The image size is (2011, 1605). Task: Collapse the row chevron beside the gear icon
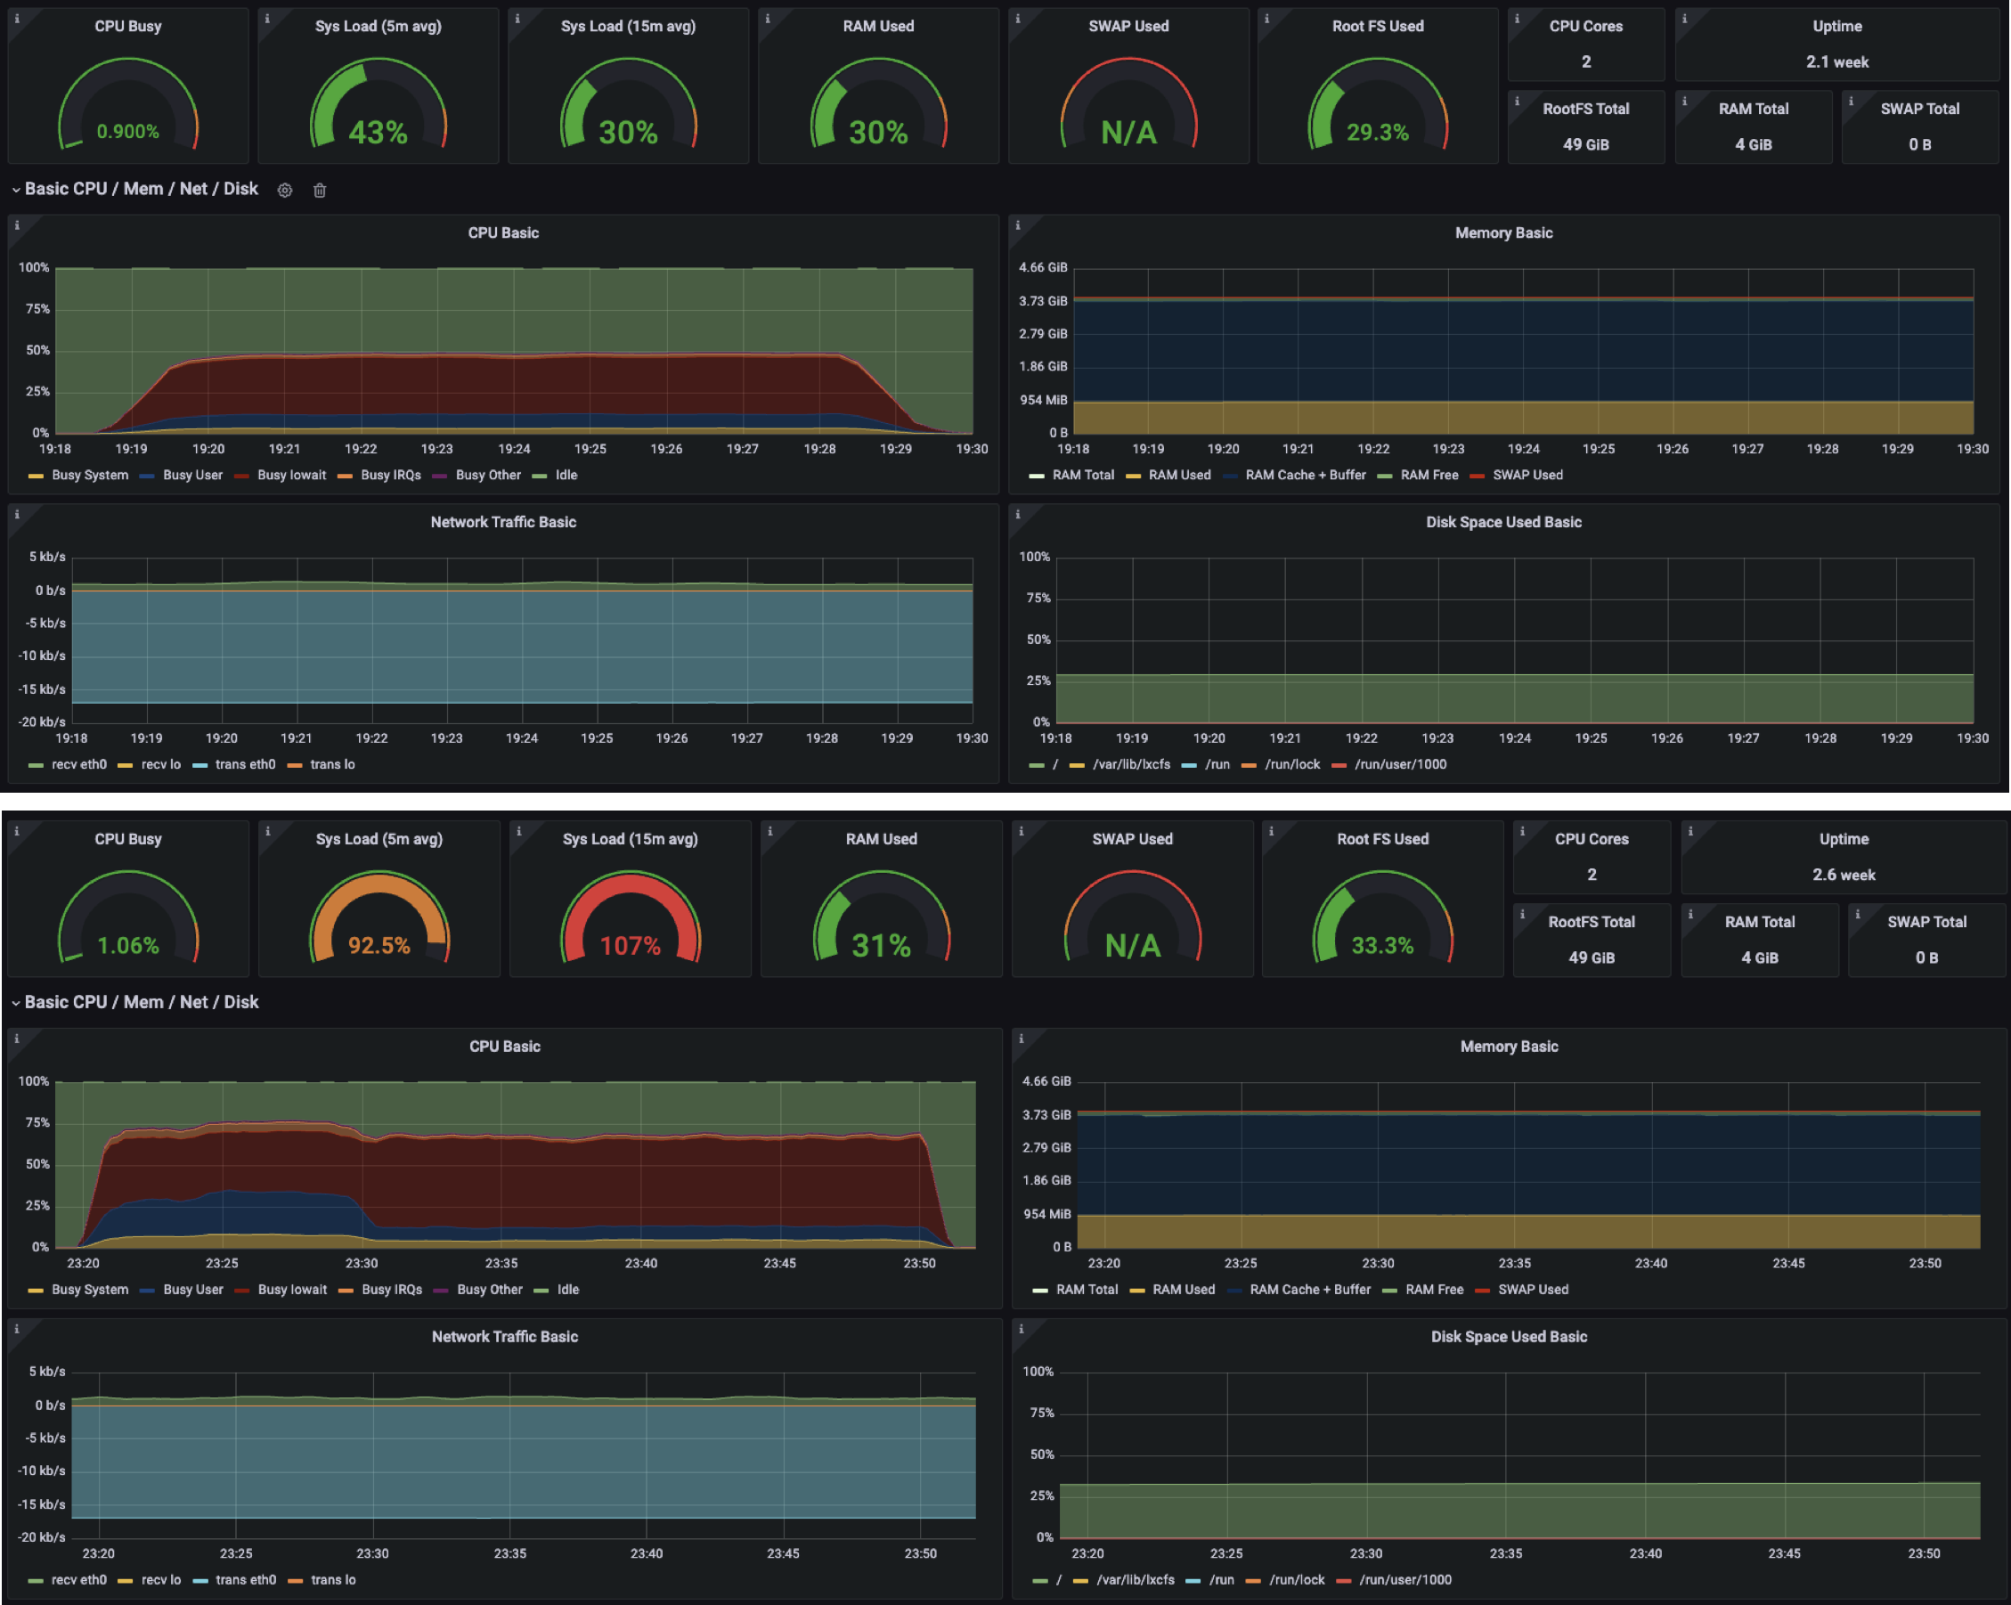[x=16, y=191]
